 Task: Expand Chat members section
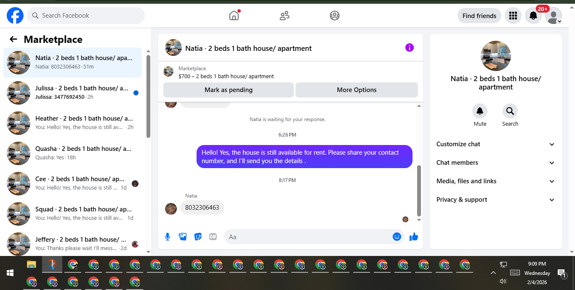click(496, 163)
